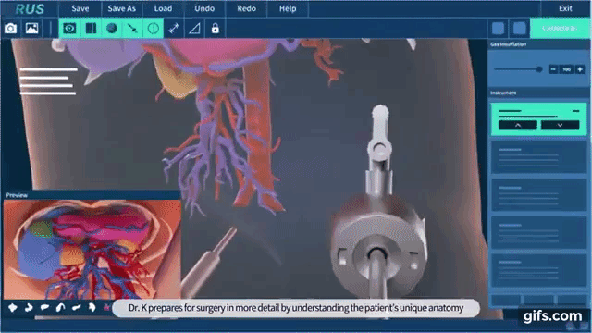Click the third organ icon under the preview
The image size is (592, 333).
[44, 308]
